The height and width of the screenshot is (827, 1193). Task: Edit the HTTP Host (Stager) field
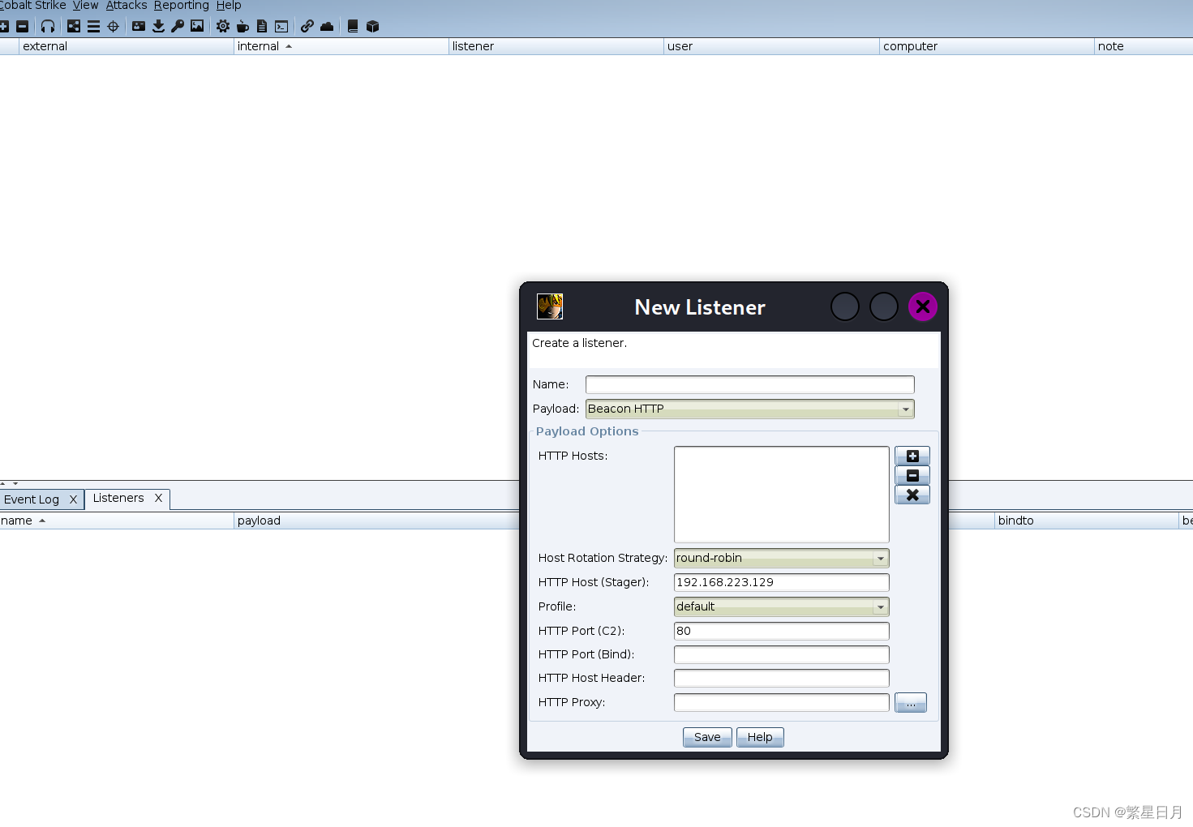click(781, 582)
